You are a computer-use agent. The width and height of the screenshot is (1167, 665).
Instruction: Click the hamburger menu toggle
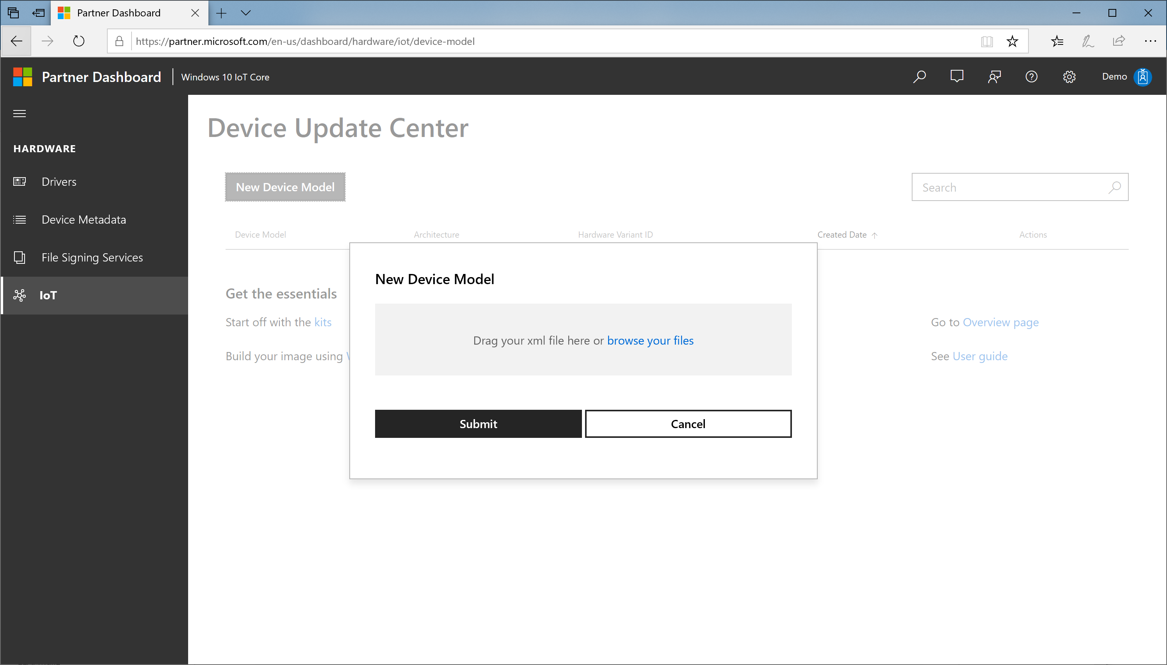point(19,113)
